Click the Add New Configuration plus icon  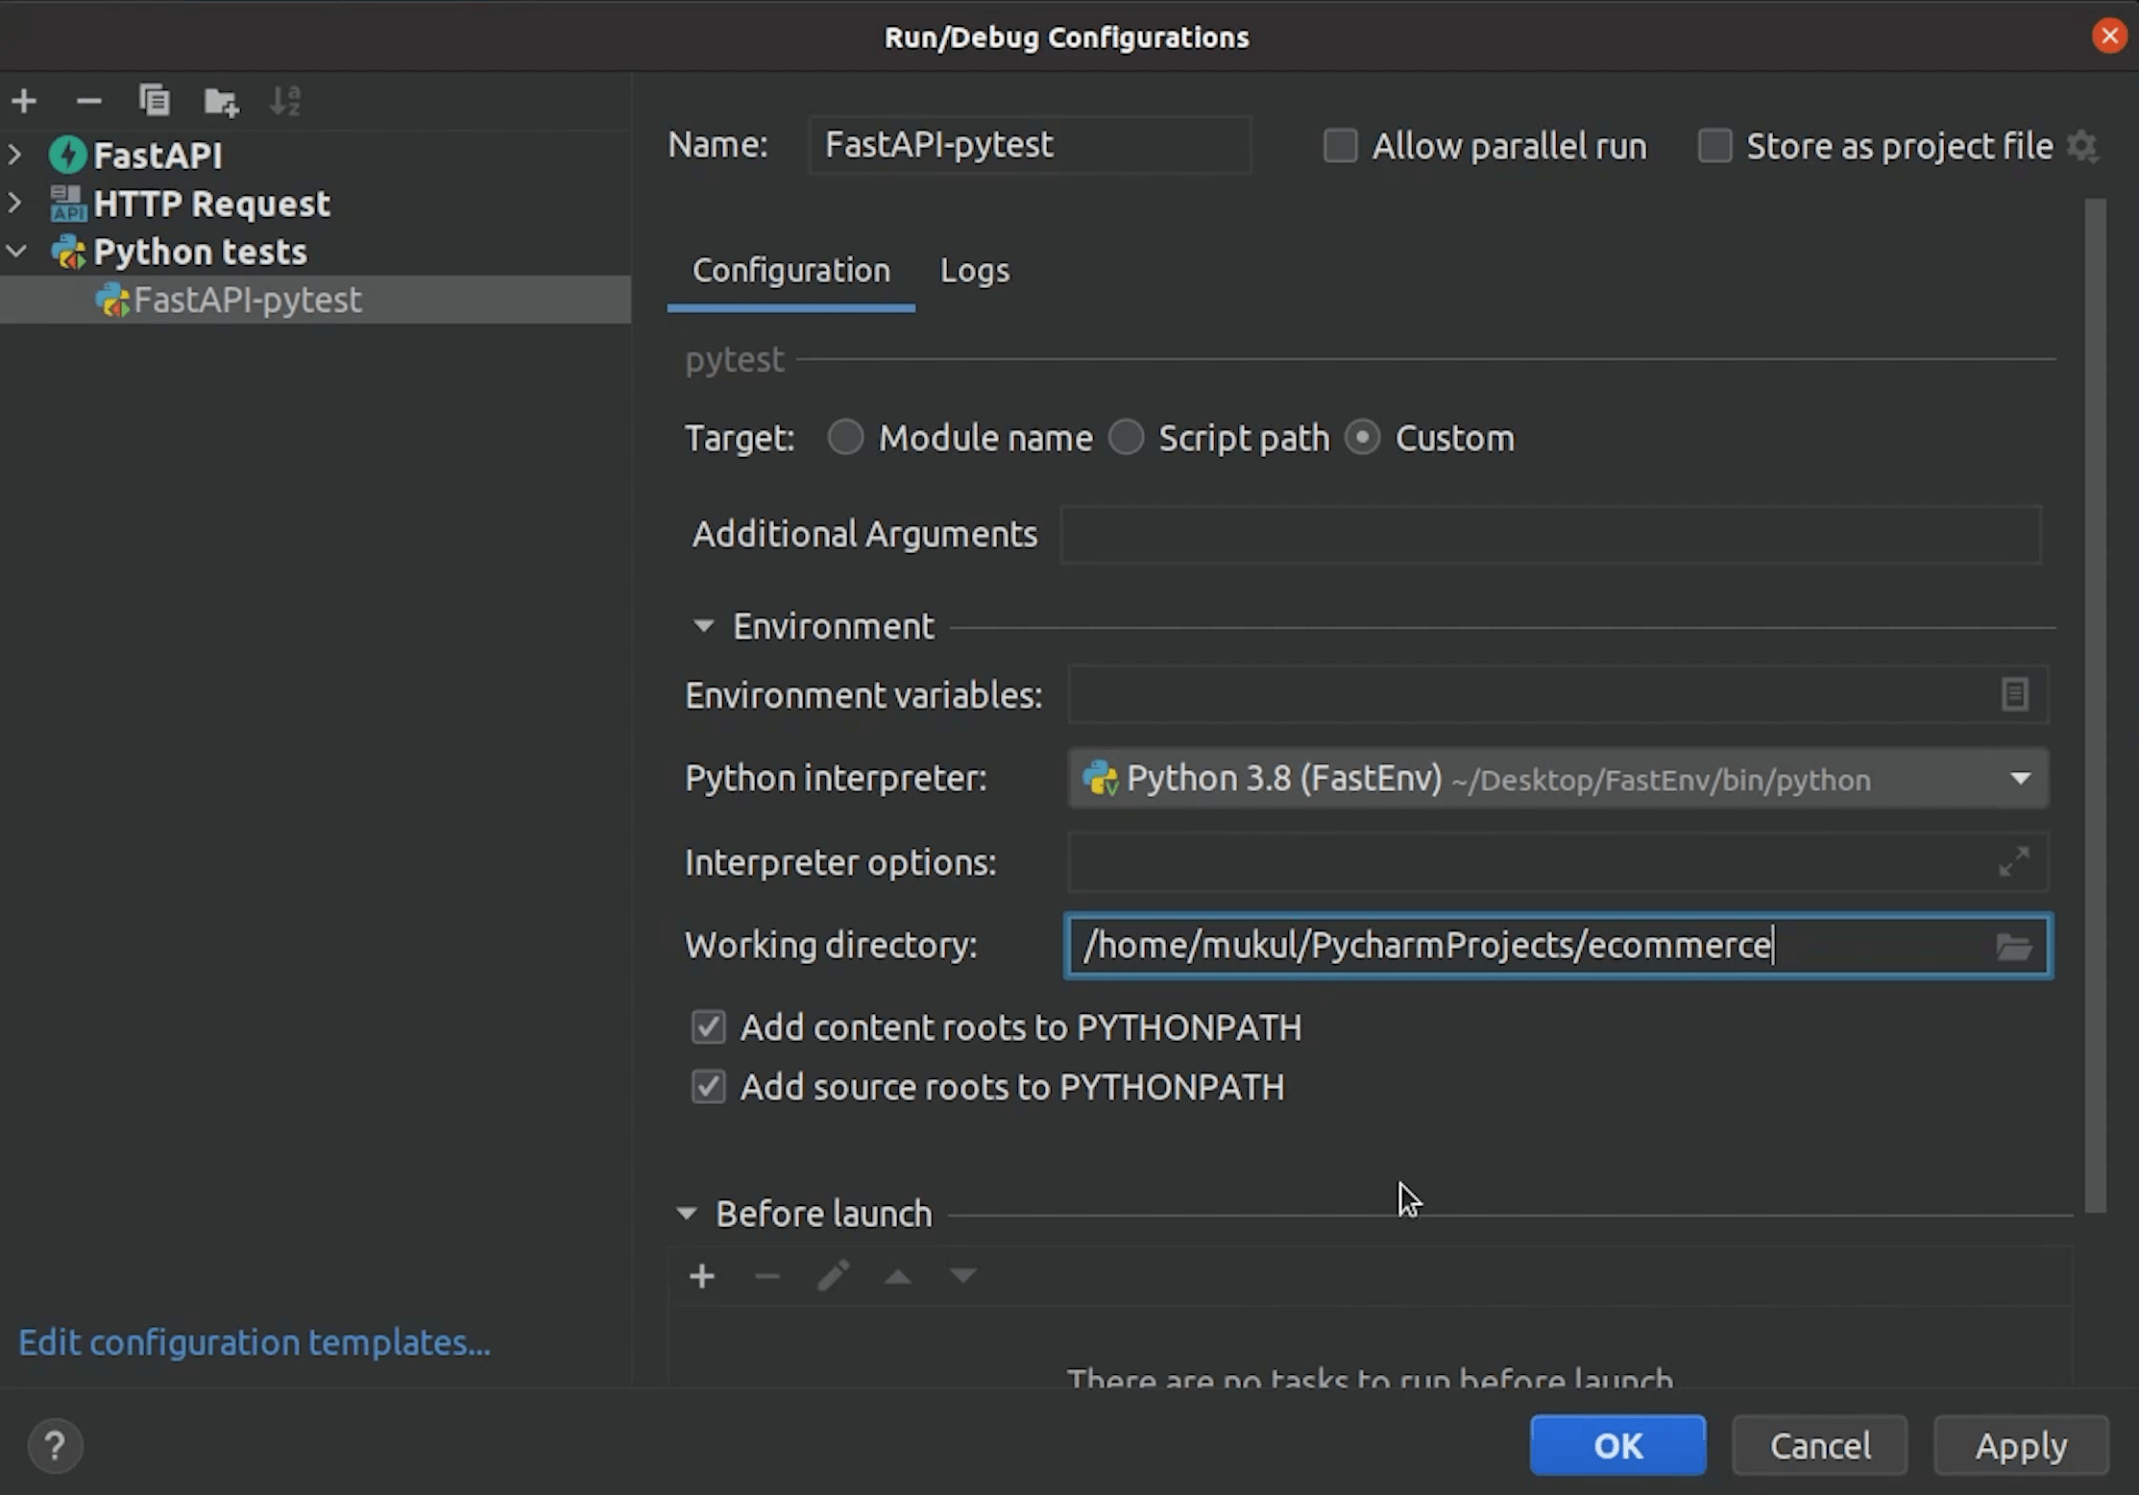[x=24, y=101]
